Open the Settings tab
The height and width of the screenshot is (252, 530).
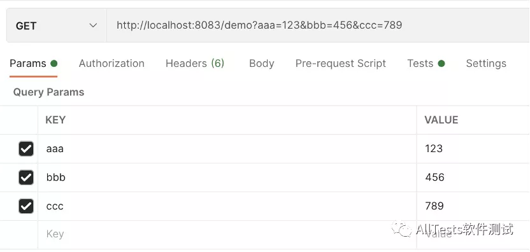486,64
